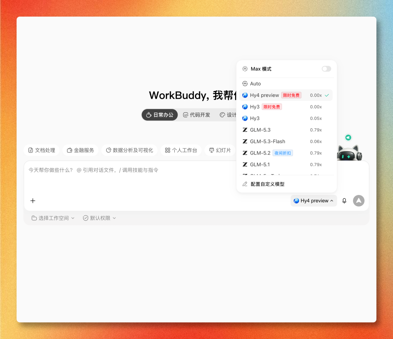This screenshot has height=339, width=393.
Task: Click the green announcement megaphone icon
Action: (348, 137)
